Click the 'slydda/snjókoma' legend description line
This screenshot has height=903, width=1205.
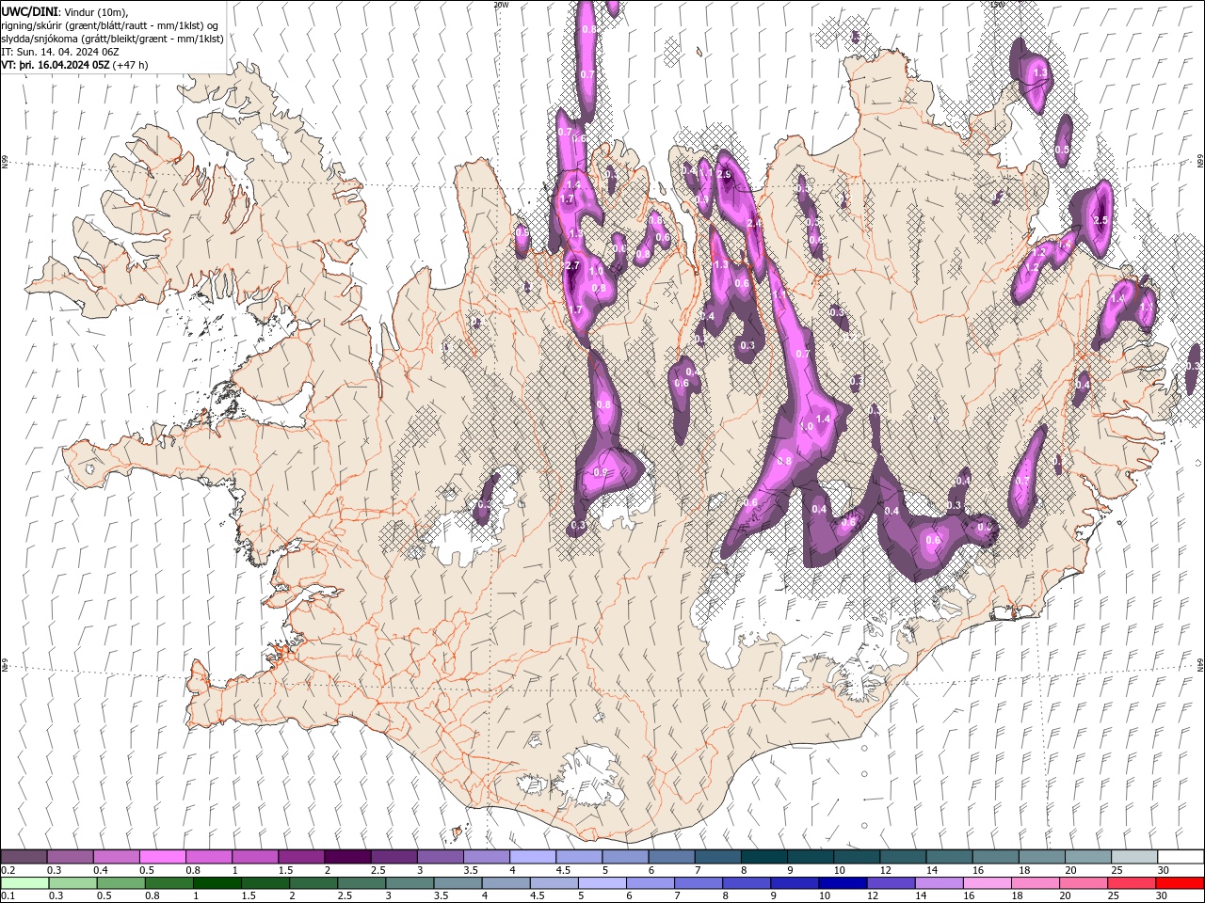coord(113,39)
